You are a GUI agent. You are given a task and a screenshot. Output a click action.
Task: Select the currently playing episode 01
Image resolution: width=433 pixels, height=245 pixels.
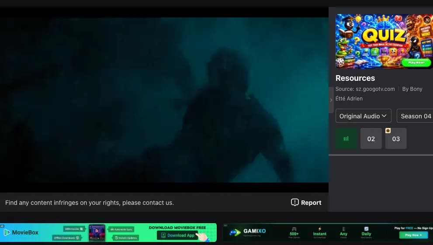click(x=346, y=138)
